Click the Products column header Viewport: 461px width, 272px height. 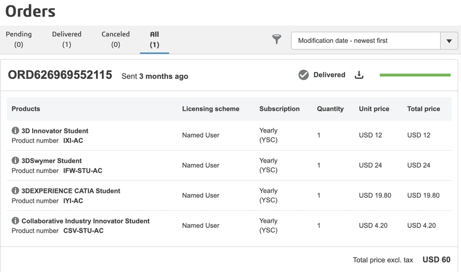[x=26, y=109]
